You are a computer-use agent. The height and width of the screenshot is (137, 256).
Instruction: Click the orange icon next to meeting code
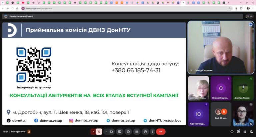coord(29,132)
